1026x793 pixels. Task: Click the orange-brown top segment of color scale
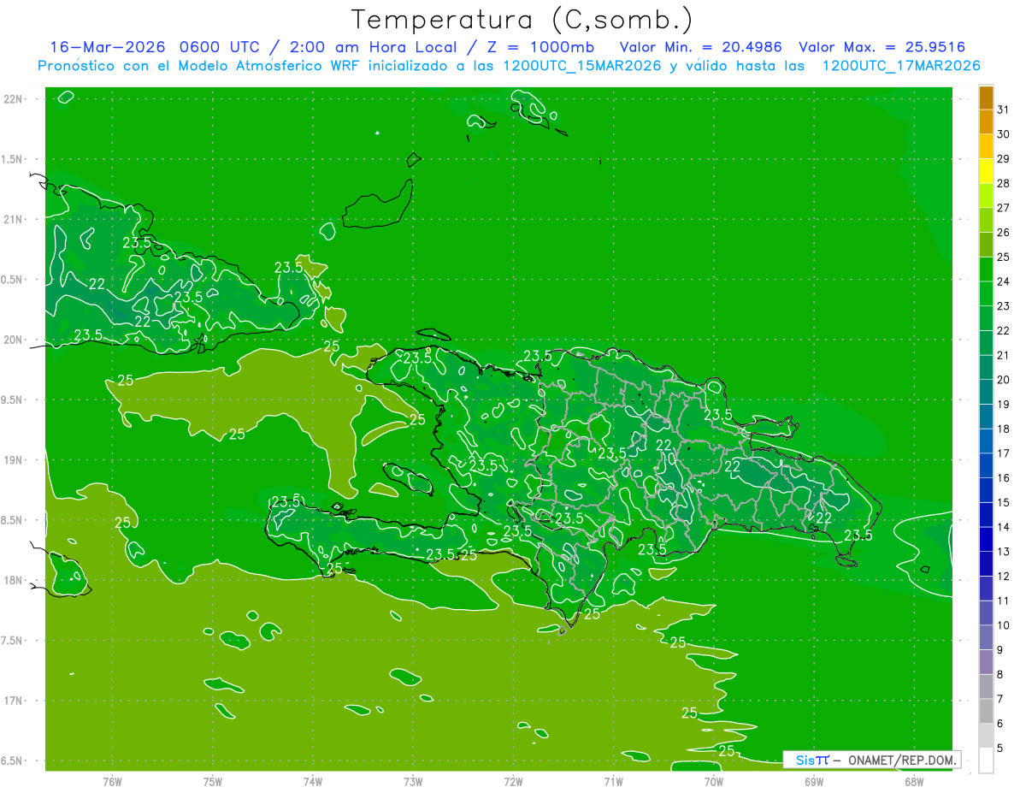(x=986, y=98)
